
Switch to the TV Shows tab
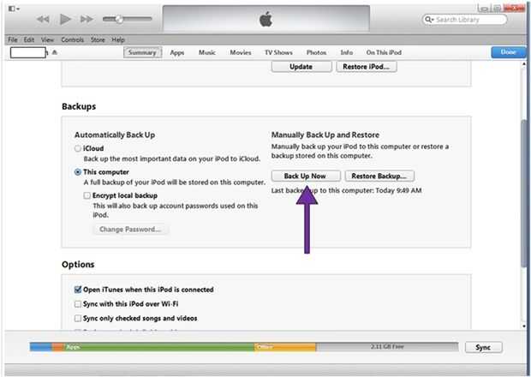(278, 52)
